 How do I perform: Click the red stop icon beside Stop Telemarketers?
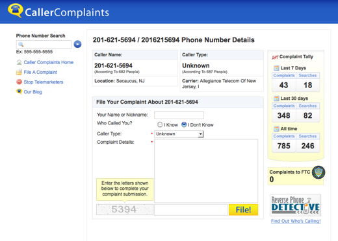(19, 82)
